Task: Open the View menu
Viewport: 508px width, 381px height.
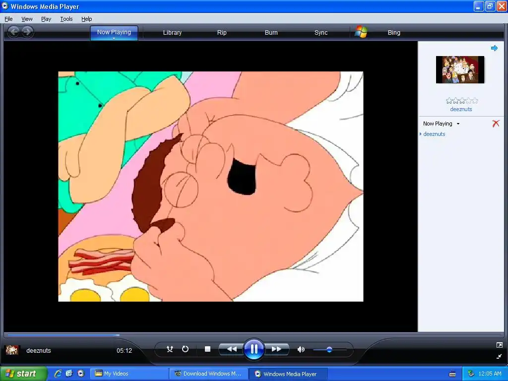Action: (27, 19)
